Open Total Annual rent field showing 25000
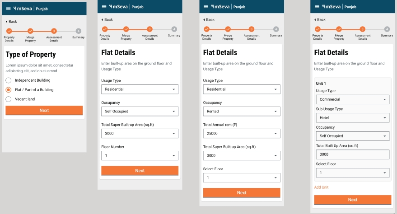The image size is (397, 214). [242, 134]
